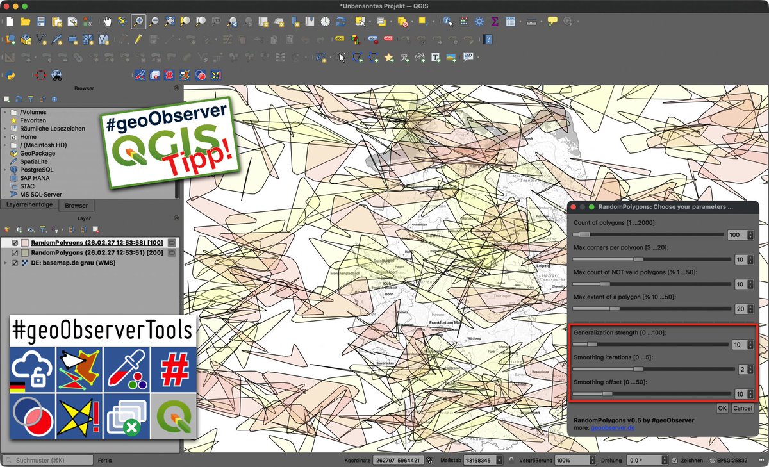Expand Räumliche Lesezeichen tree node
This screenshot has height=467, width=769.
[x=5, y=129]
